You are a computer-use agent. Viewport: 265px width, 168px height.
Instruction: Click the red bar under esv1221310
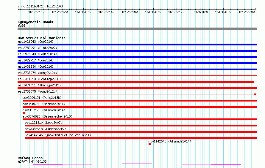141,126
